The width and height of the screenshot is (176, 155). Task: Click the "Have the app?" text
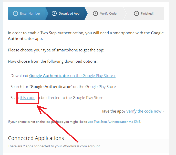pyautogui.click(x=113, y=111)
